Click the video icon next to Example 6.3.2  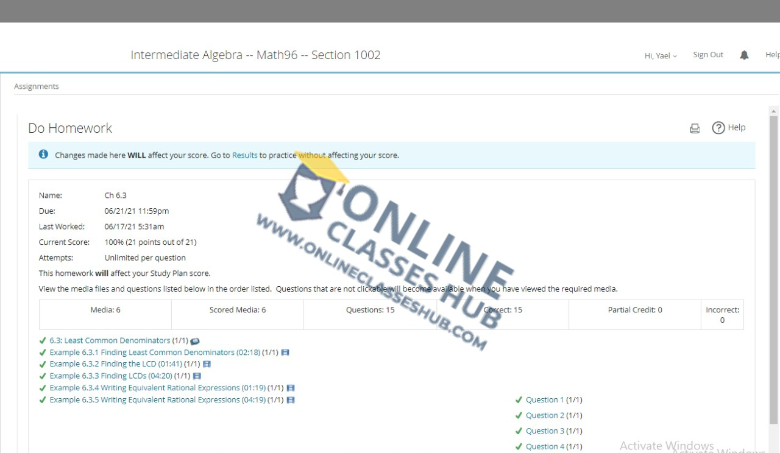point(207,364)
